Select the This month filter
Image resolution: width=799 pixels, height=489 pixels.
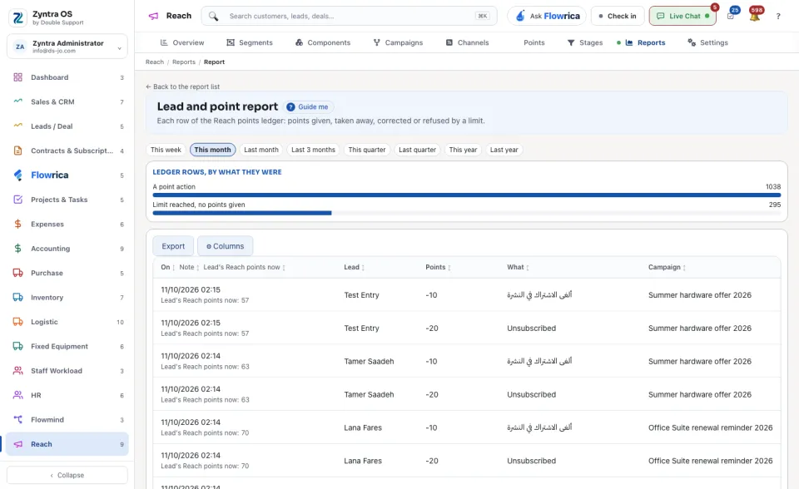212,150
